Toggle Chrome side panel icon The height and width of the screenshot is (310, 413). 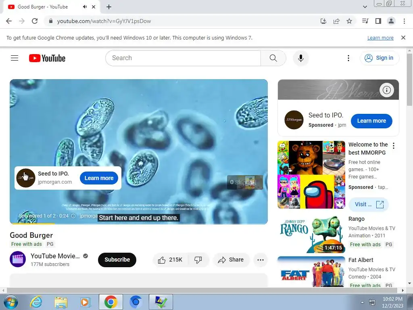(x=378, y=21)
